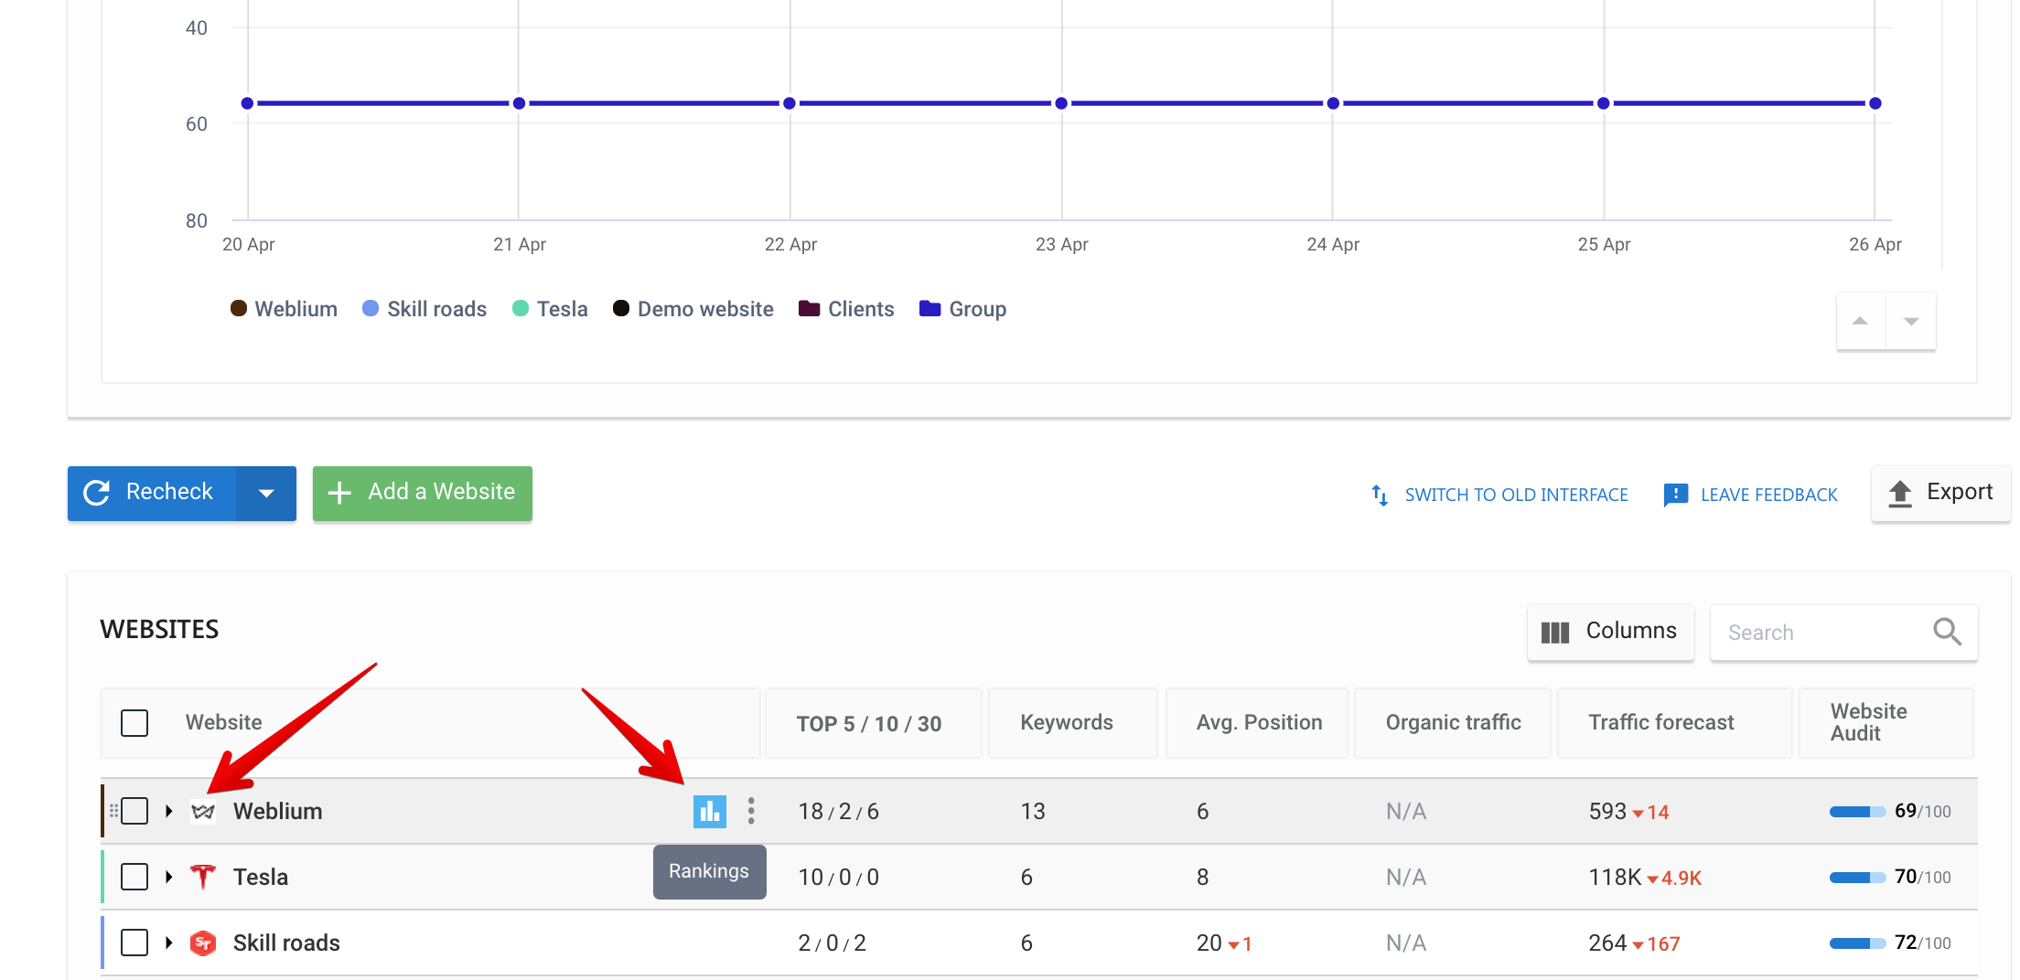Image resolution: width=2020 pixels, height=980 pixels.
Task: Toggle Weblium series in chart legend
Action: point(284,309)
